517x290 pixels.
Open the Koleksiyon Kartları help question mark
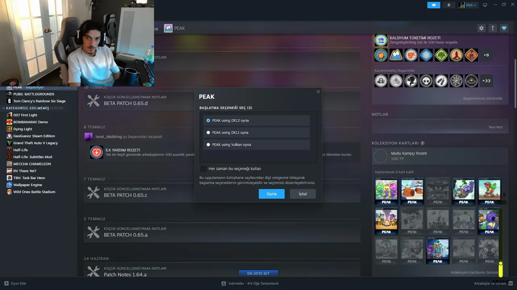(422, 143)
